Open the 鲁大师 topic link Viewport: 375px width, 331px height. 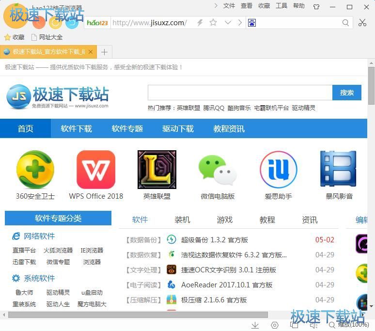24,293
